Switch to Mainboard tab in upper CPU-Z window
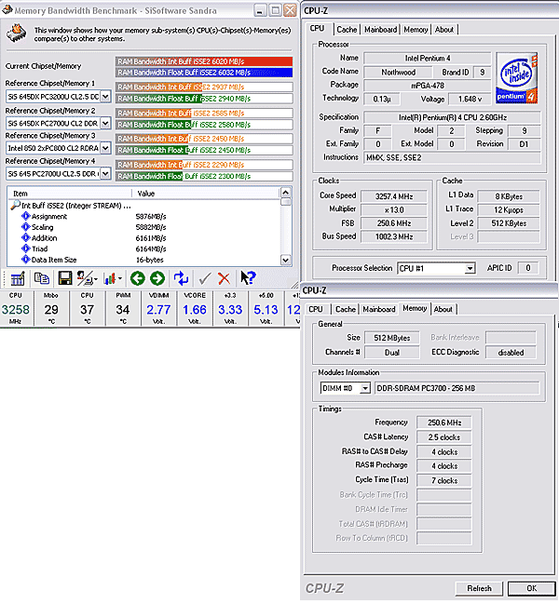Viewport: 559px width, 604px height. pyautogui.click(x=380, y=30)
